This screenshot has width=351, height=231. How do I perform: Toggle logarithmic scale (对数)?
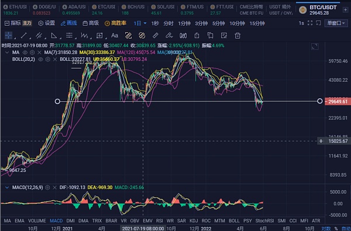[x=326, y=229]
